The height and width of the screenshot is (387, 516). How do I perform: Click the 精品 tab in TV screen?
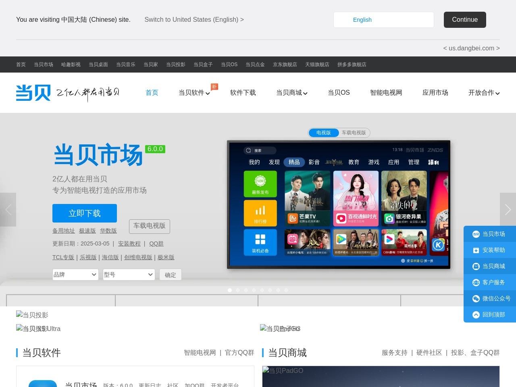point(294,162)
